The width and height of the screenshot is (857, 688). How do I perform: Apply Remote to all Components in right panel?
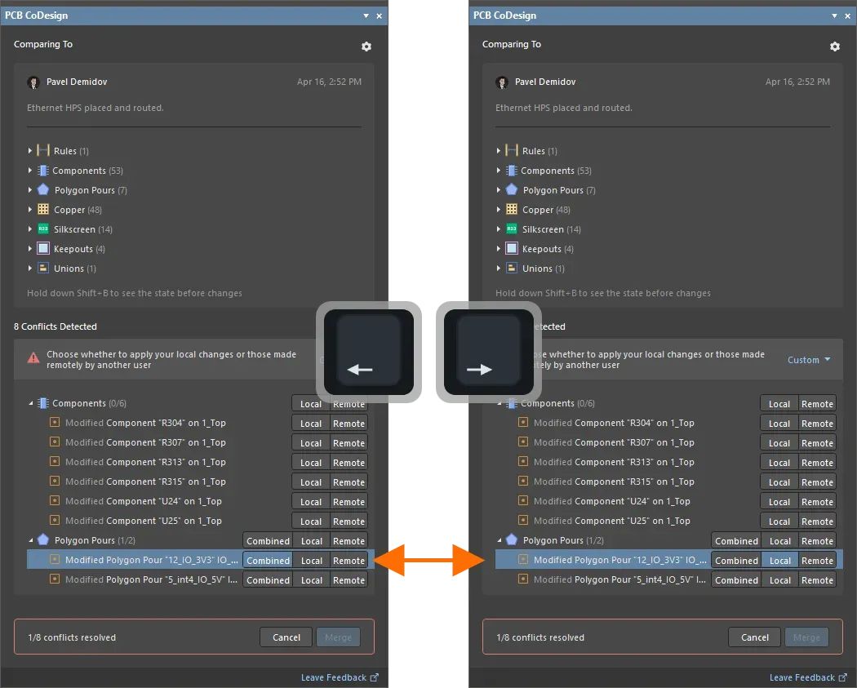(817, 404)
